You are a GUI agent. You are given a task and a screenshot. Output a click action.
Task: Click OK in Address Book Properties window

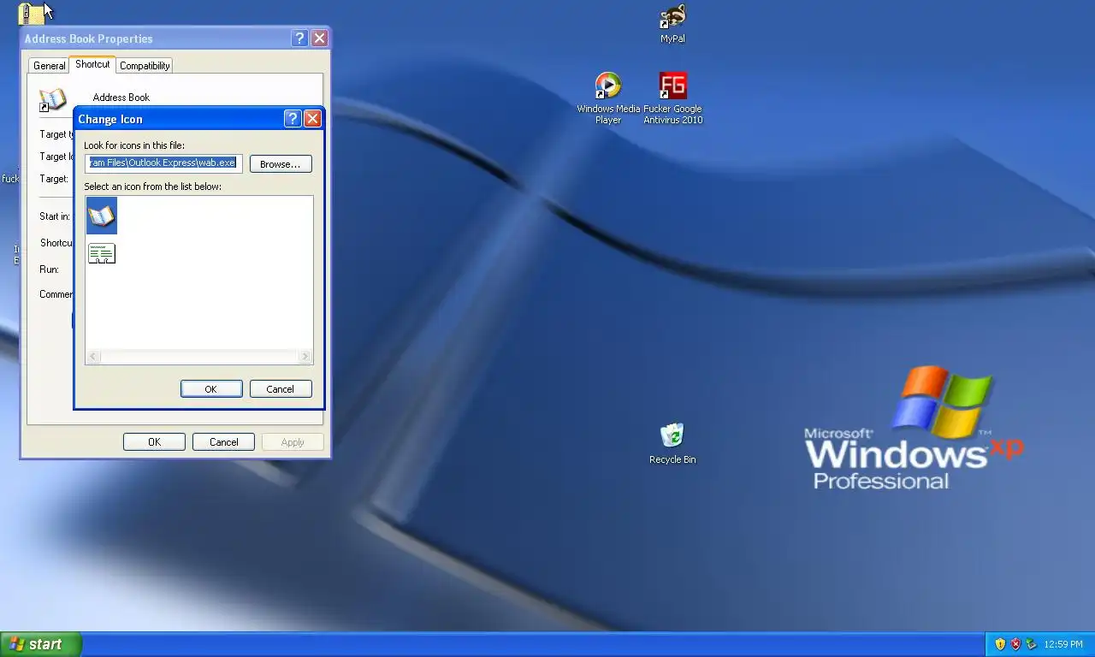click(154, 441)
